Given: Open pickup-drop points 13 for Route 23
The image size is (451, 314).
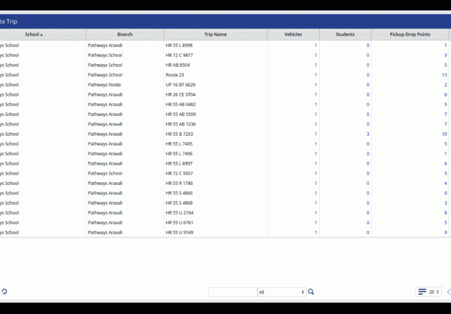Looking at the screenshot, I should 444,74.
